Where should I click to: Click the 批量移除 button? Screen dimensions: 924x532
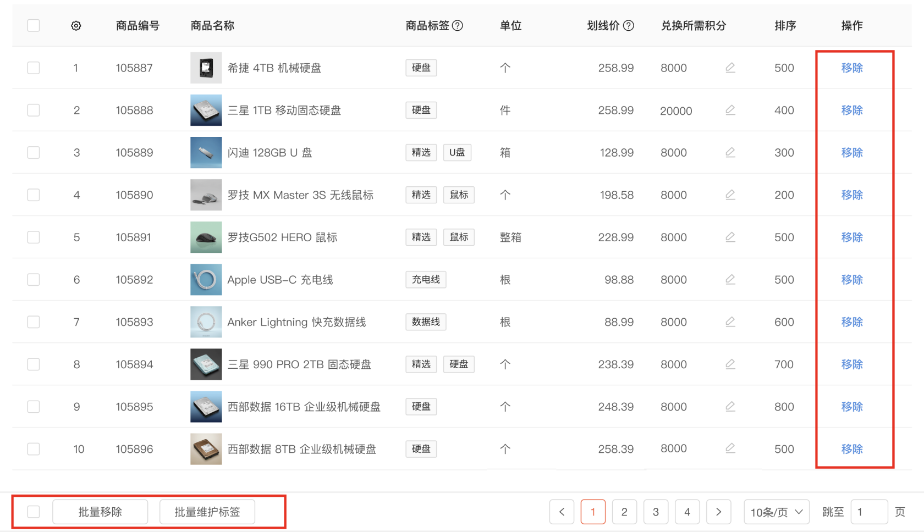[100, 512]
